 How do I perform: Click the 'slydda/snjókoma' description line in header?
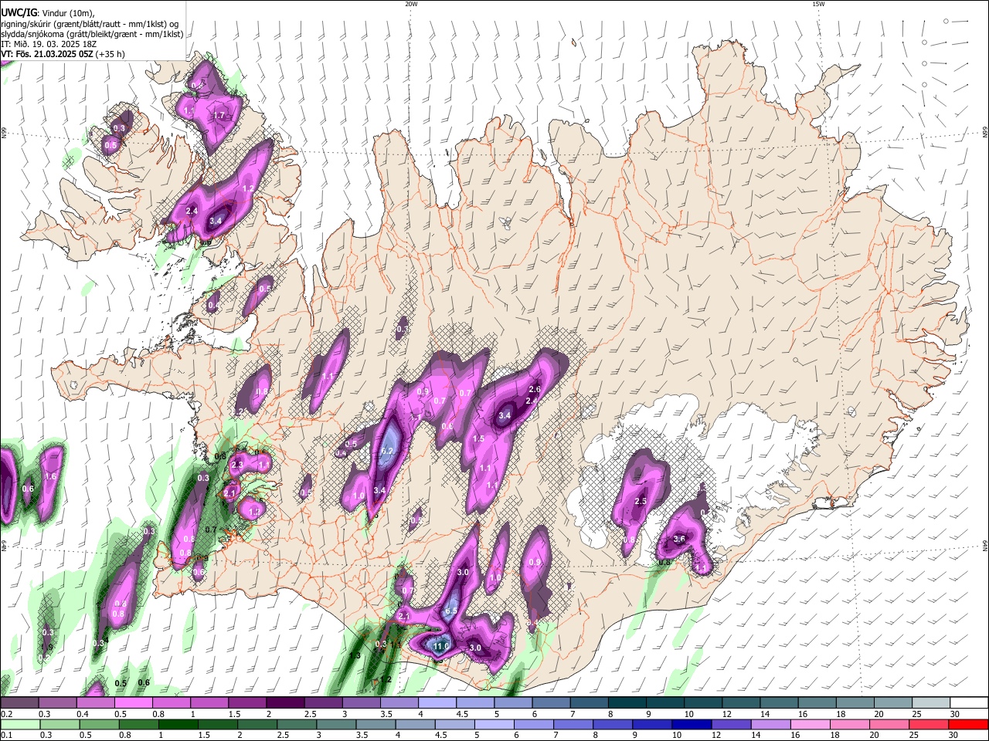pyautogui.click(x=92, y=34)
